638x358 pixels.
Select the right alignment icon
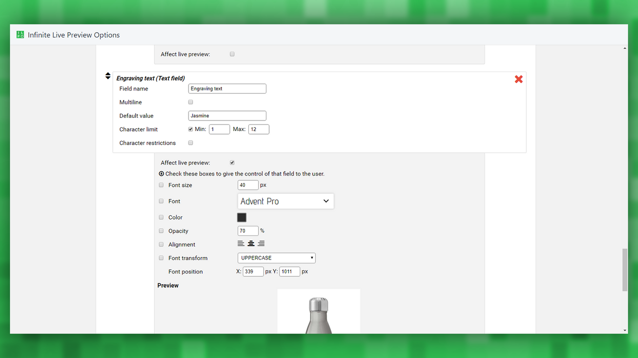(261, 243)
